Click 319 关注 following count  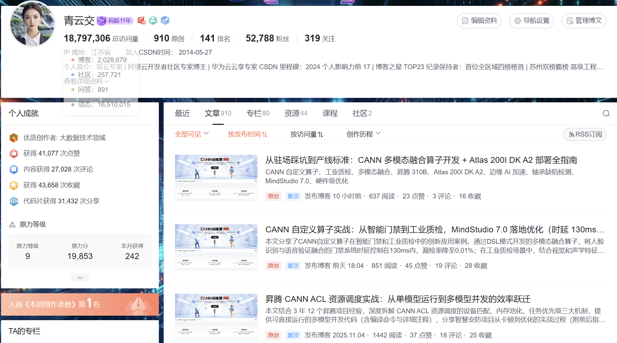pyautogui.click(x=320, y=38)
